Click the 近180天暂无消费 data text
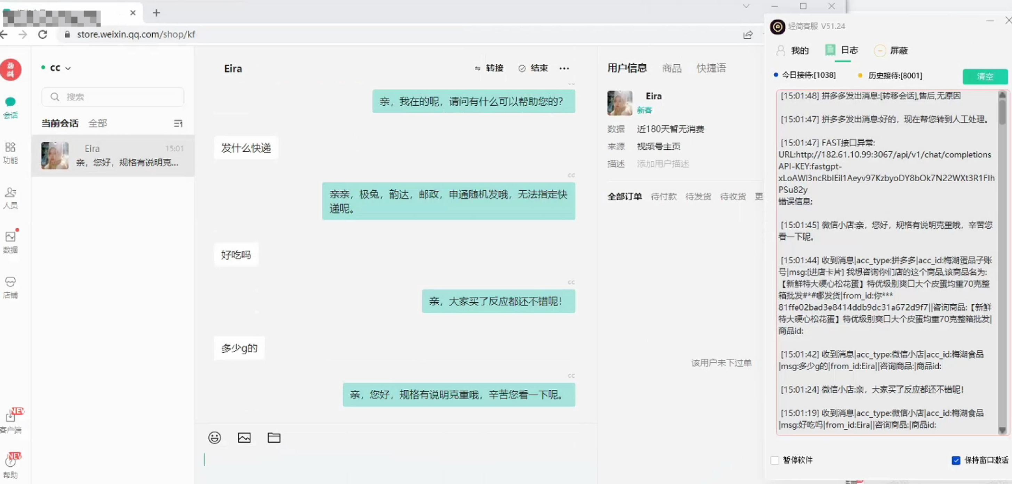 coord(670,129)
